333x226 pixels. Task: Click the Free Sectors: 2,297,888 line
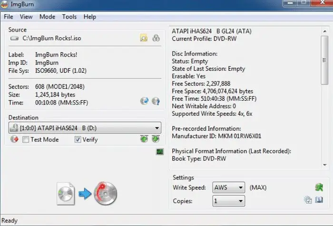[x=201, y=84]
